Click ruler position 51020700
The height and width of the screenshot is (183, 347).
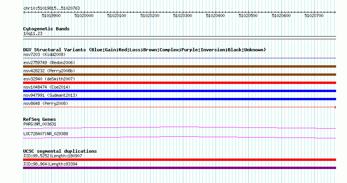click(x=314, y=16)
